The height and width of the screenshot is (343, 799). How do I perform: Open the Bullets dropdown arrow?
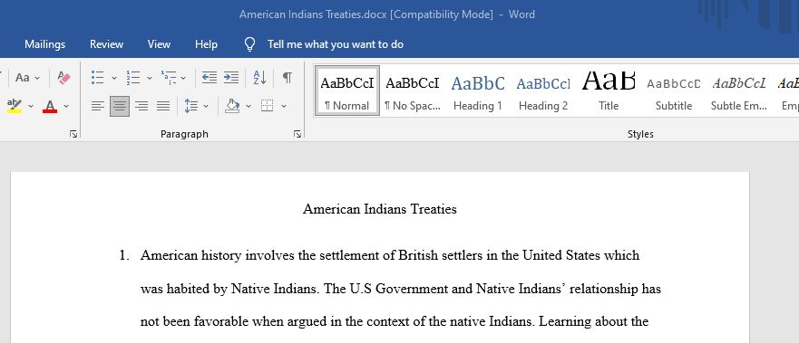(x=114, y=78)
